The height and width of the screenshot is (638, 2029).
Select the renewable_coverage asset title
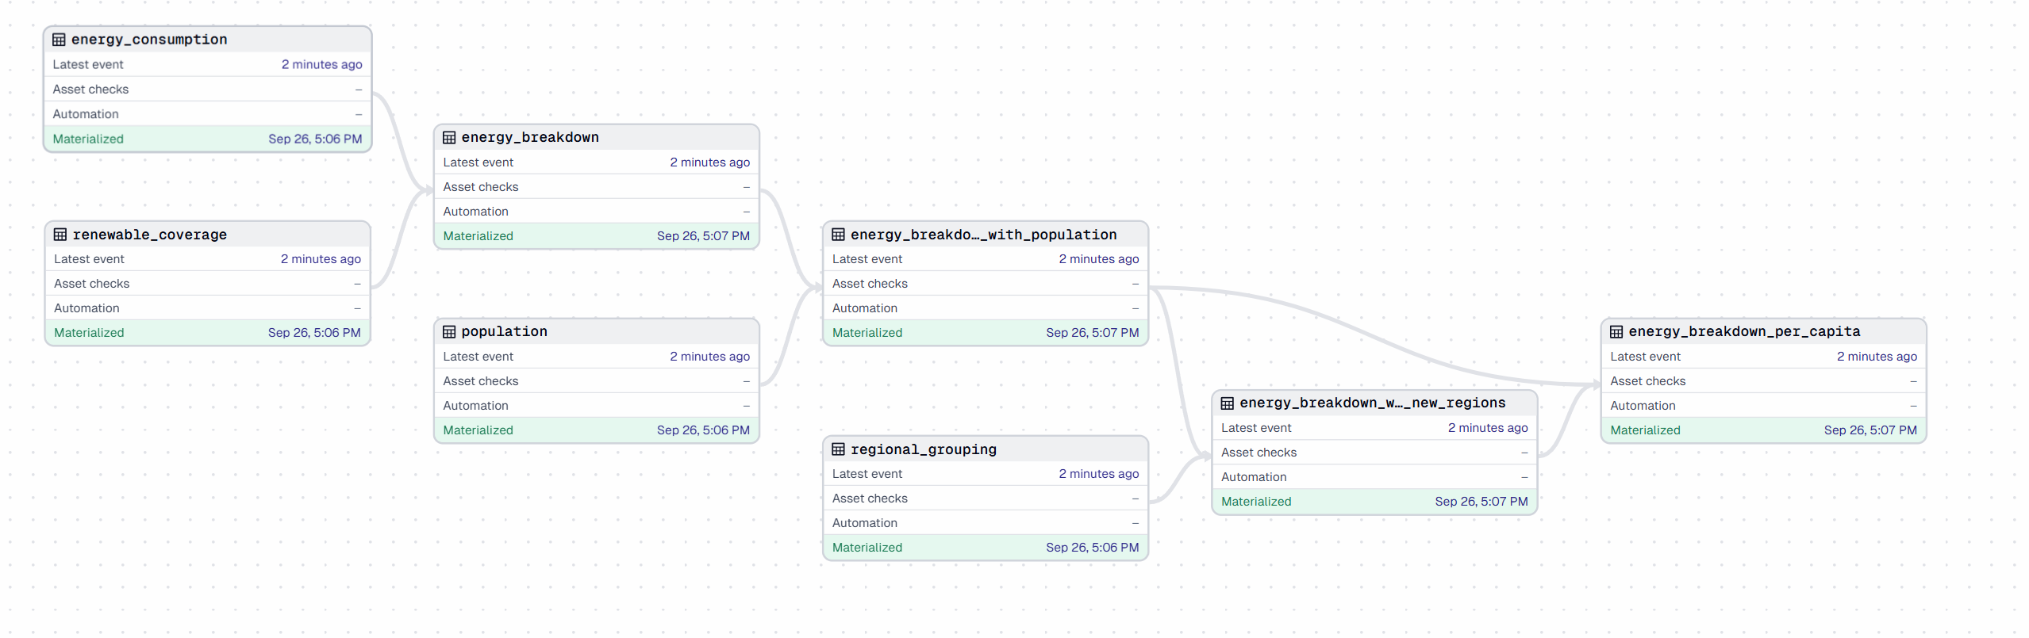point(150,235)
